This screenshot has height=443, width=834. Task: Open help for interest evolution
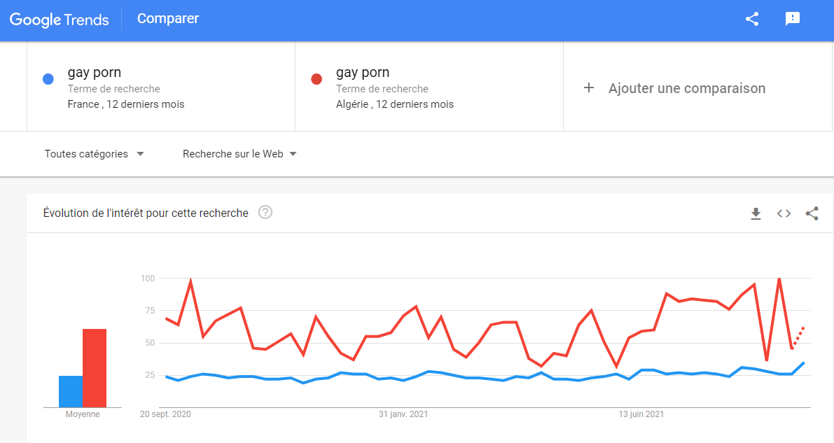coord(265,213)
